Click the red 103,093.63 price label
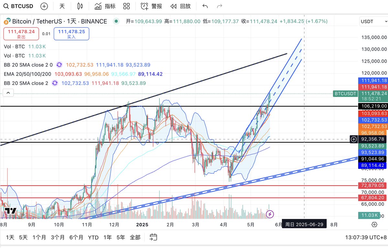Image resolution: width=388 pixels, height=248 pixels. tap(373, 113)
